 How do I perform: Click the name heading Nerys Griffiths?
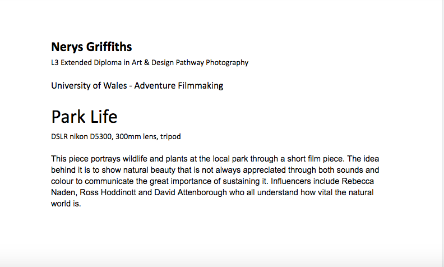click(x=91, y=47)
